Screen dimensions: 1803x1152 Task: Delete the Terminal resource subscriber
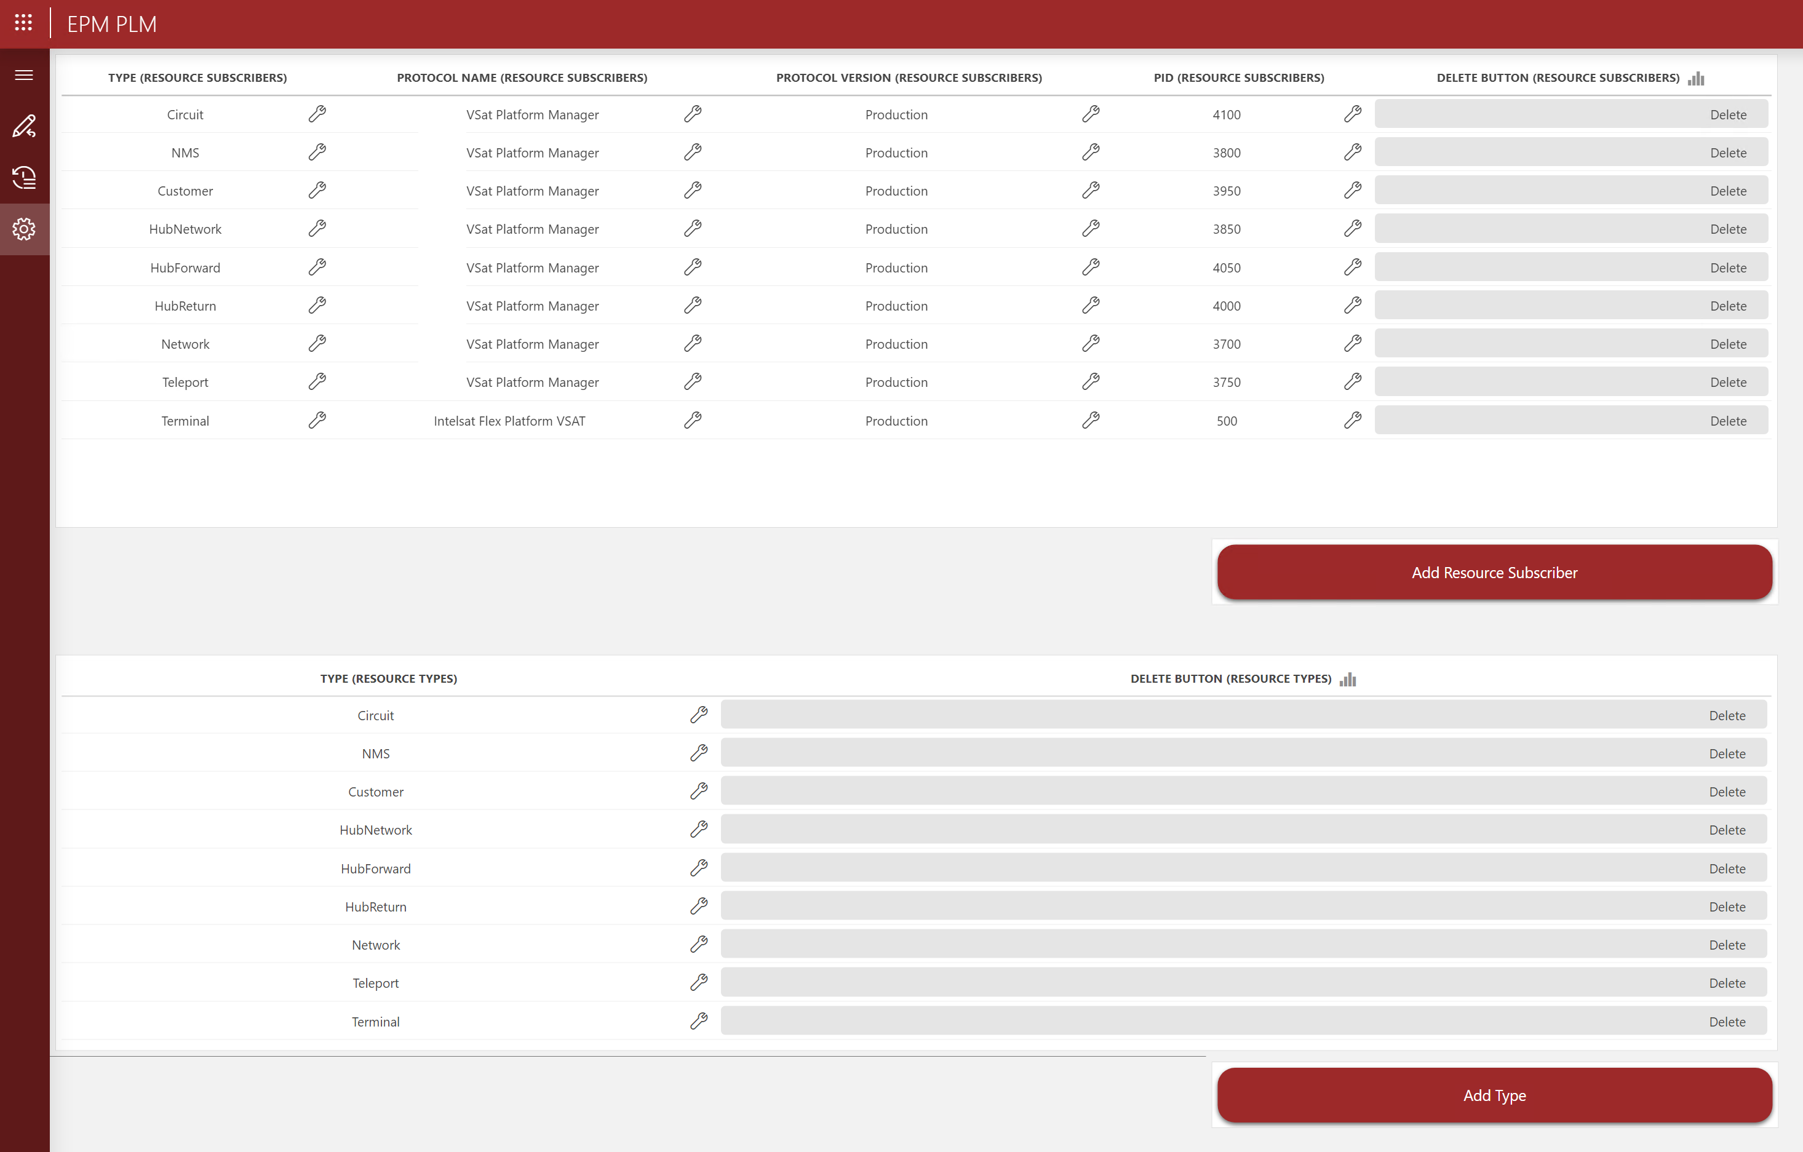pyautogui.click(x=1571, y=421)
